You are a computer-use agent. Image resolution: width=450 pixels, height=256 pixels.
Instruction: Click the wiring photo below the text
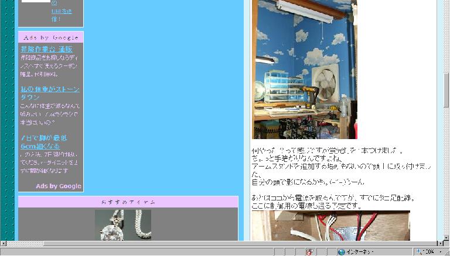331,226
